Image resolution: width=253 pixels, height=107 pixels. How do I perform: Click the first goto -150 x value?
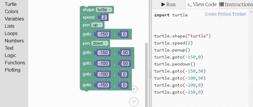[x=103, y=34]
